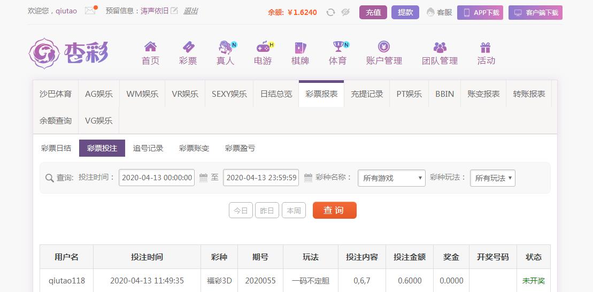Switch to 账变报表 tab
The height and width of the screenshot is (292, 593).
(x=484, y=94)
